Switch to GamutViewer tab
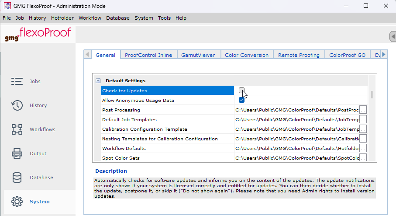Image resolution: width=396 pixels, height=216 pixels. point(198,55)
